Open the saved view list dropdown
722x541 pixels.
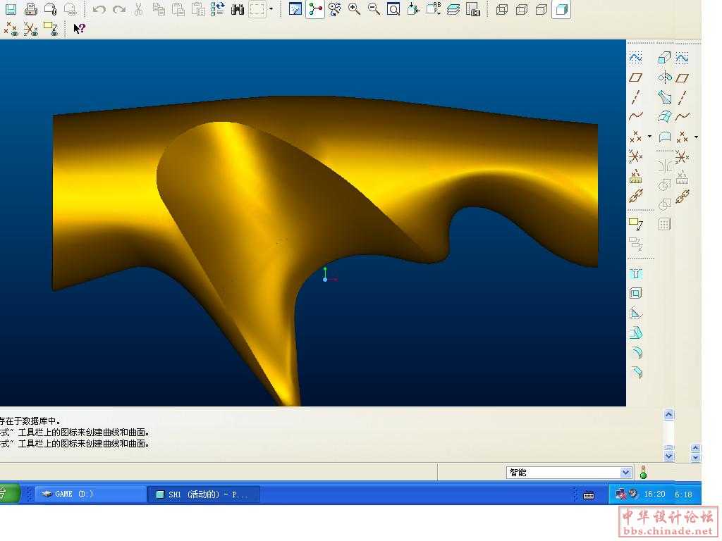tap(434, 8)
